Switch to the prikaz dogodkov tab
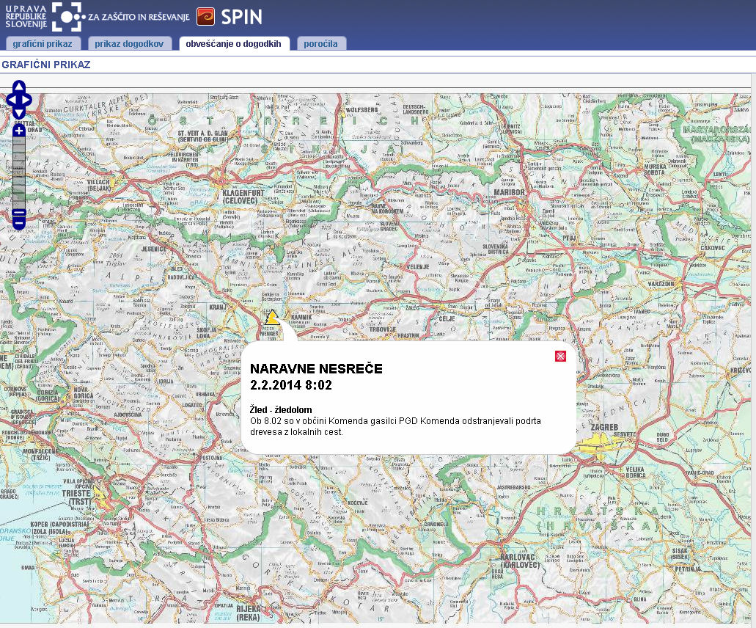 (129, 43)
